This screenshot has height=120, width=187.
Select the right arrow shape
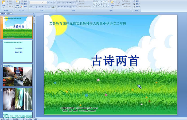point(104,4)
